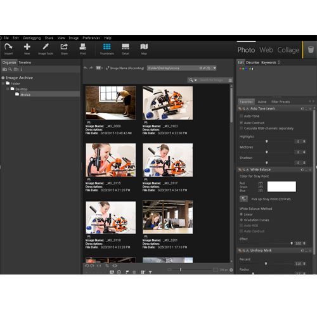Open the Keywords tab
The image size is (317, 317).
pos(269,63)
